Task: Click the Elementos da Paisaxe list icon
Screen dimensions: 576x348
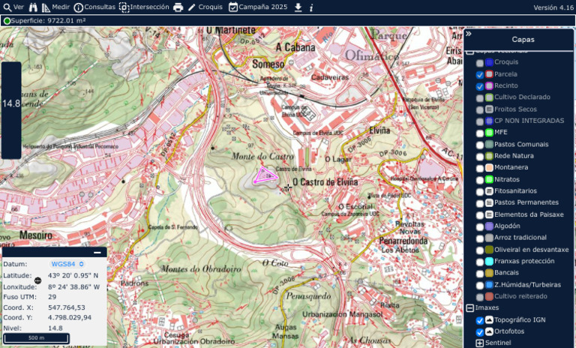Action: coord(489,214)
